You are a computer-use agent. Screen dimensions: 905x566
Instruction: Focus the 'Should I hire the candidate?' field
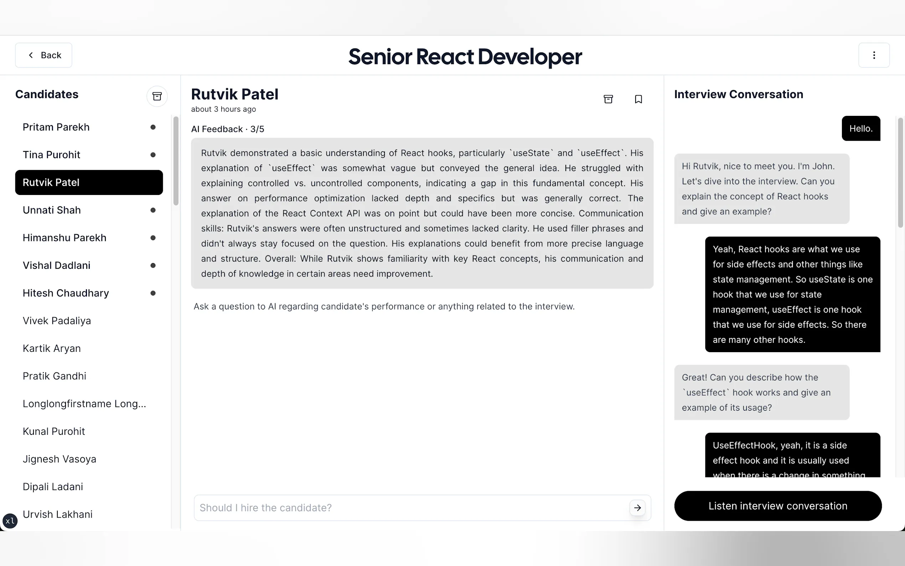click(412, 508)
